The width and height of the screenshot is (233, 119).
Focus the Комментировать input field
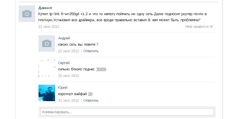click(x=127, y=112)
